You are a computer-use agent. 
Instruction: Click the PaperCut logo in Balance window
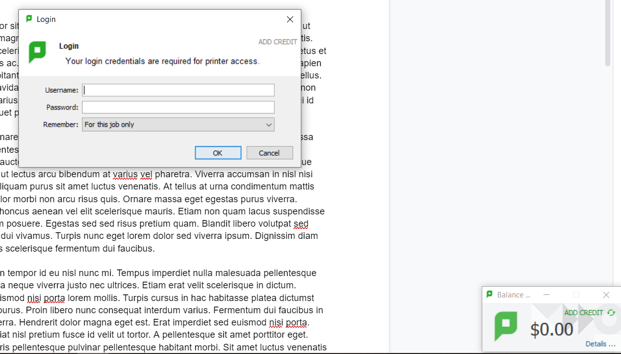tap(506, 326)
